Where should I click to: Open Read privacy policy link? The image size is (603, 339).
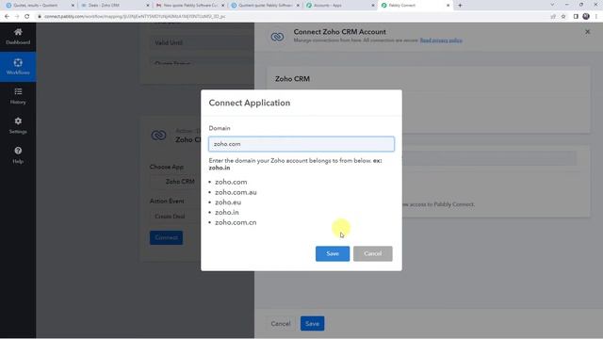[441, 40]
